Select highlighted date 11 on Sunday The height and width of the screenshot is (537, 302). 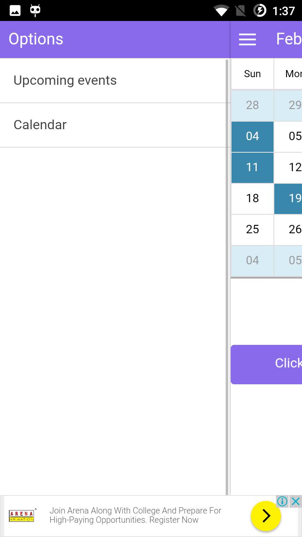click(253, 167)
